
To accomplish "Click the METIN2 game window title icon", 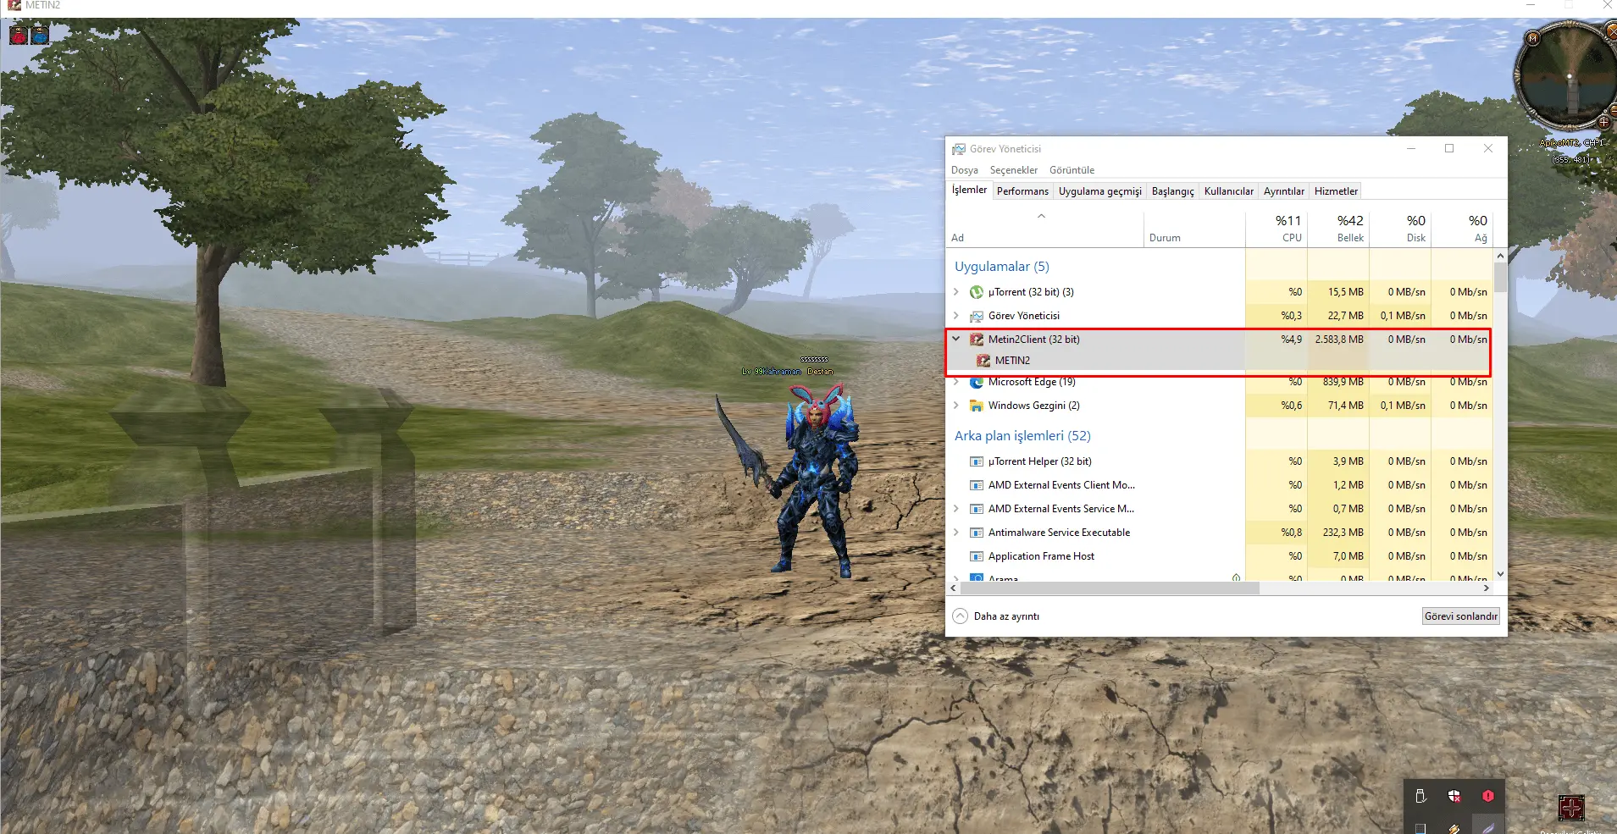I will pyautogui.click(x=14, y=5).
